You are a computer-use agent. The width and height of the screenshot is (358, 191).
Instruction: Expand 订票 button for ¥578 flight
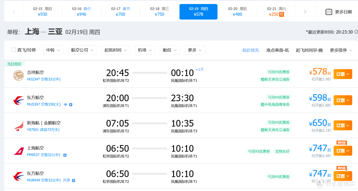coord(343,74)
